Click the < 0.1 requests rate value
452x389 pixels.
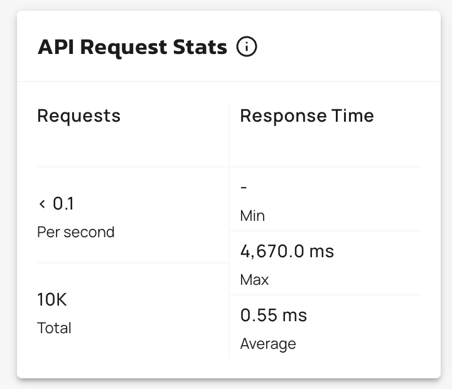tap(56, 204)
